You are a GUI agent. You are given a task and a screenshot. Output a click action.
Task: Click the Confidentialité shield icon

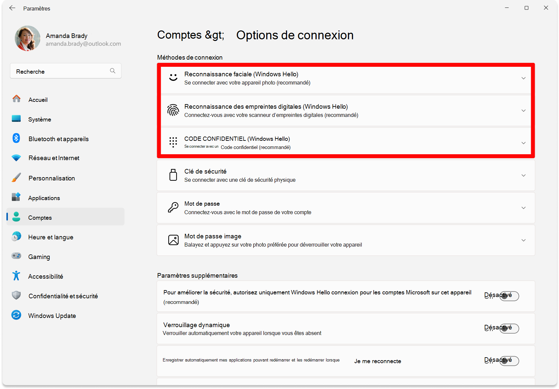[16, 295]
